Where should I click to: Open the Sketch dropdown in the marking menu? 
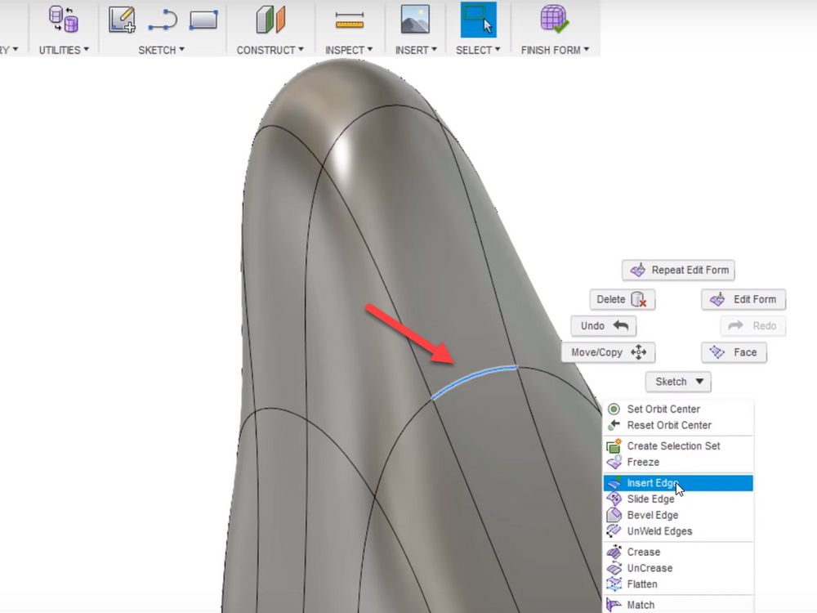pos(677,382)
